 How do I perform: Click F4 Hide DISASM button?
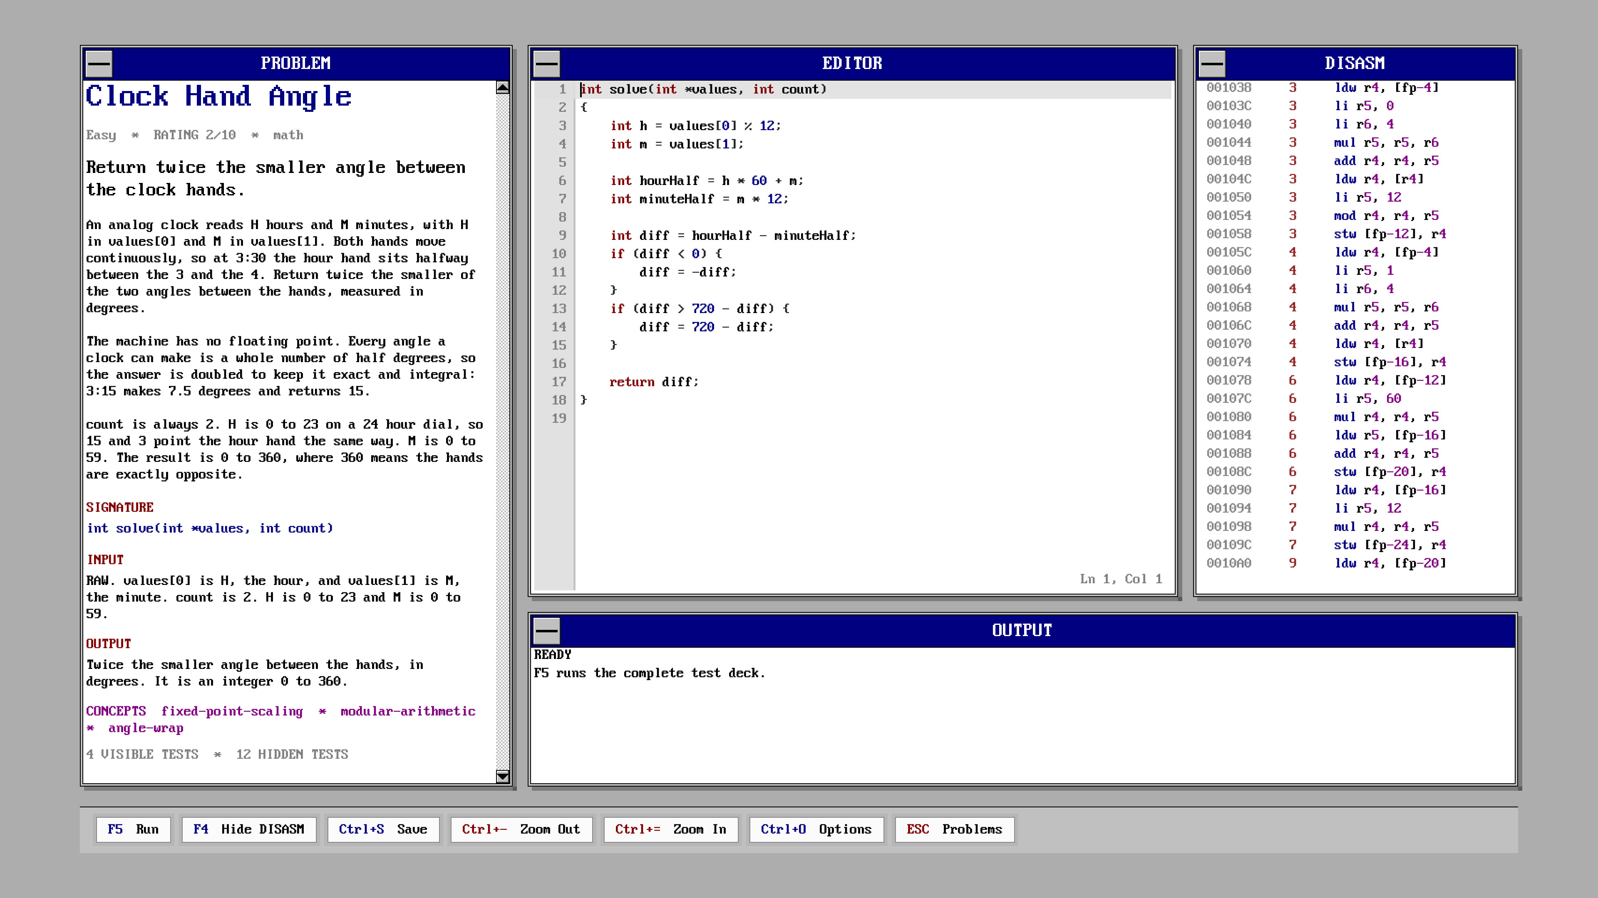click(x=249, y=829)
